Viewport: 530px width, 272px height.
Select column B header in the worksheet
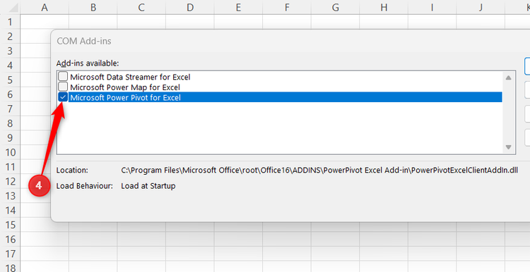93,7
